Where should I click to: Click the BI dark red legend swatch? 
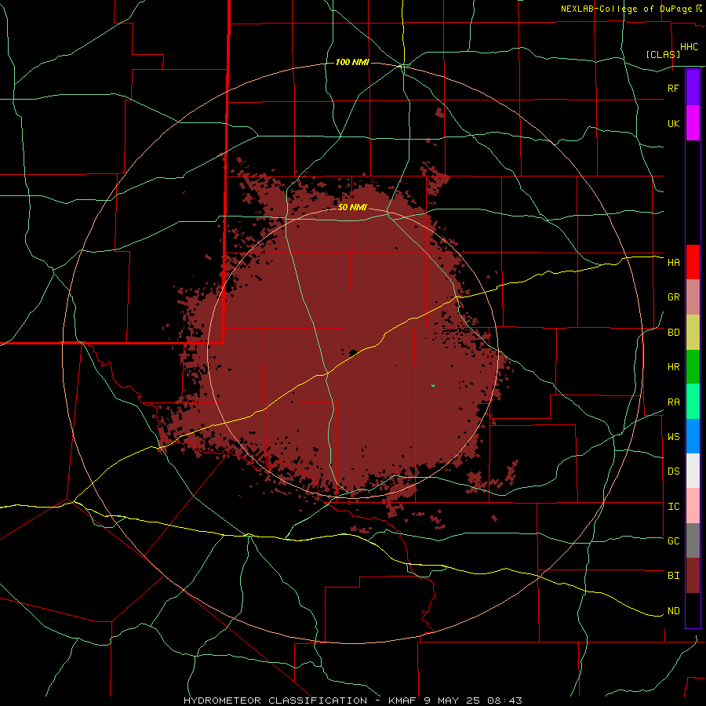[693, 576]
